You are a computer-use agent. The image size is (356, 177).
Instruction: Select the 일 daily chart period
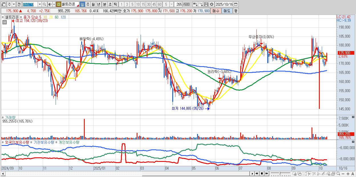[82, 4]
